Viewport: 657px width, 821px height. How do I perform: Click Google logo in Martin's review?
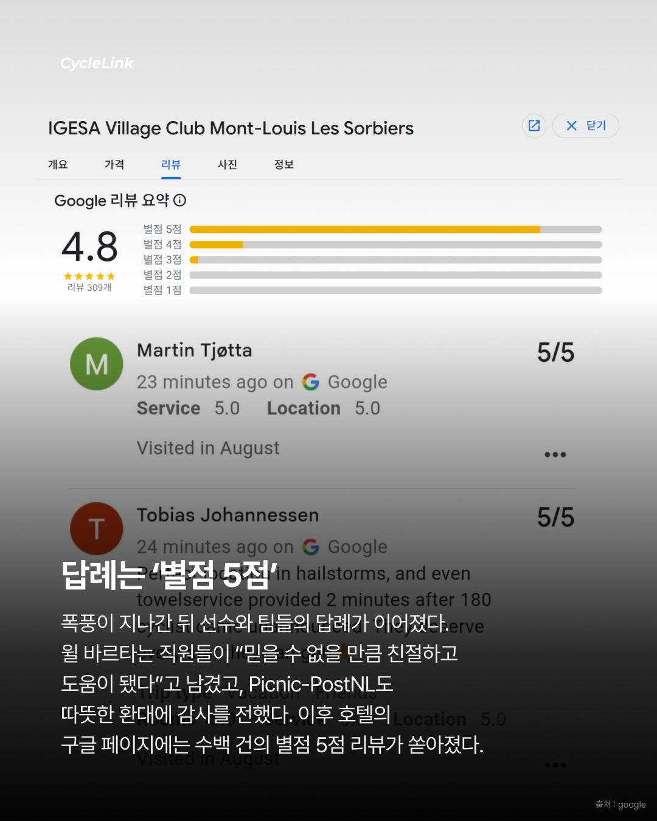(311, 382)
